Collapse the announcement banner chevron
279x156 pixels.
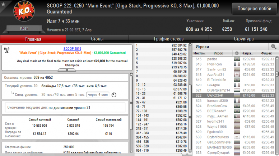[x=67, y=70]
